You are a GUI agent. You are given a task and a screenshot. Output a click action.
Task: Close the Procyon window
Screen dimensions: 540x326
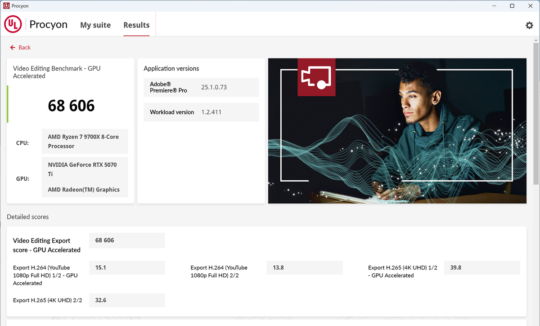pyautogui.click(x=531, y=6)
